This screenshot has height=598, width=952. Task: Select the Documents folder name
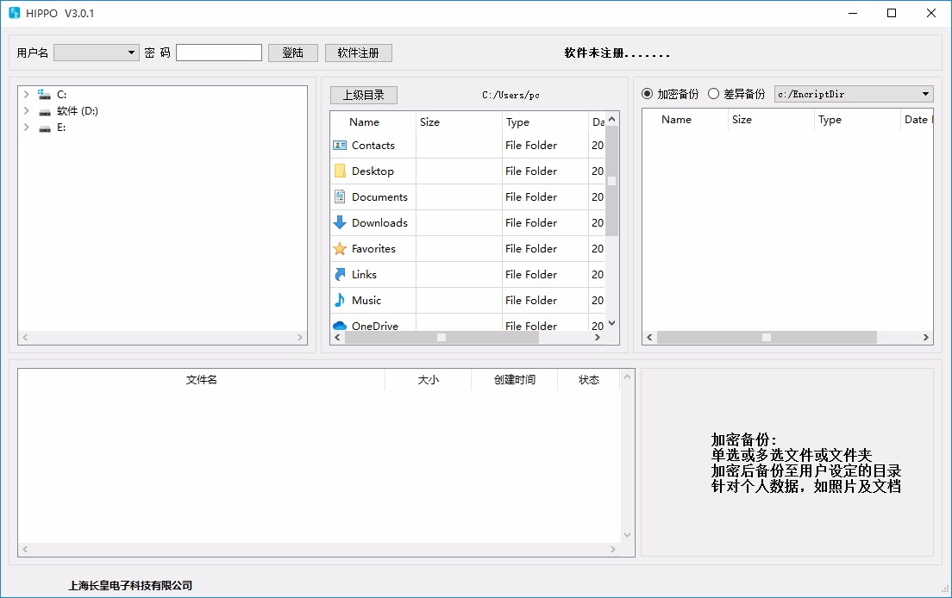tap(380, 197)
